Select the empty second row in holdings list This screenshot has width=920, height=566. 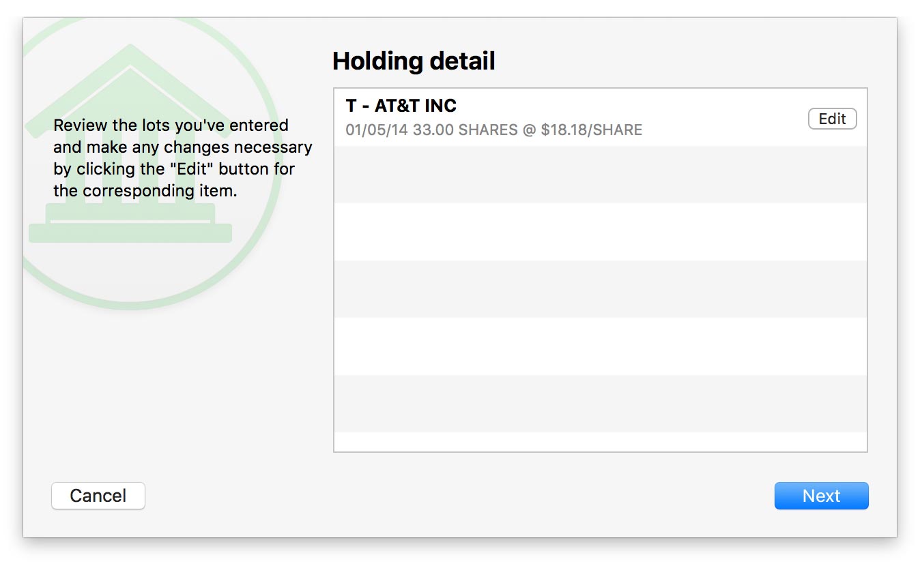[600, 175]
